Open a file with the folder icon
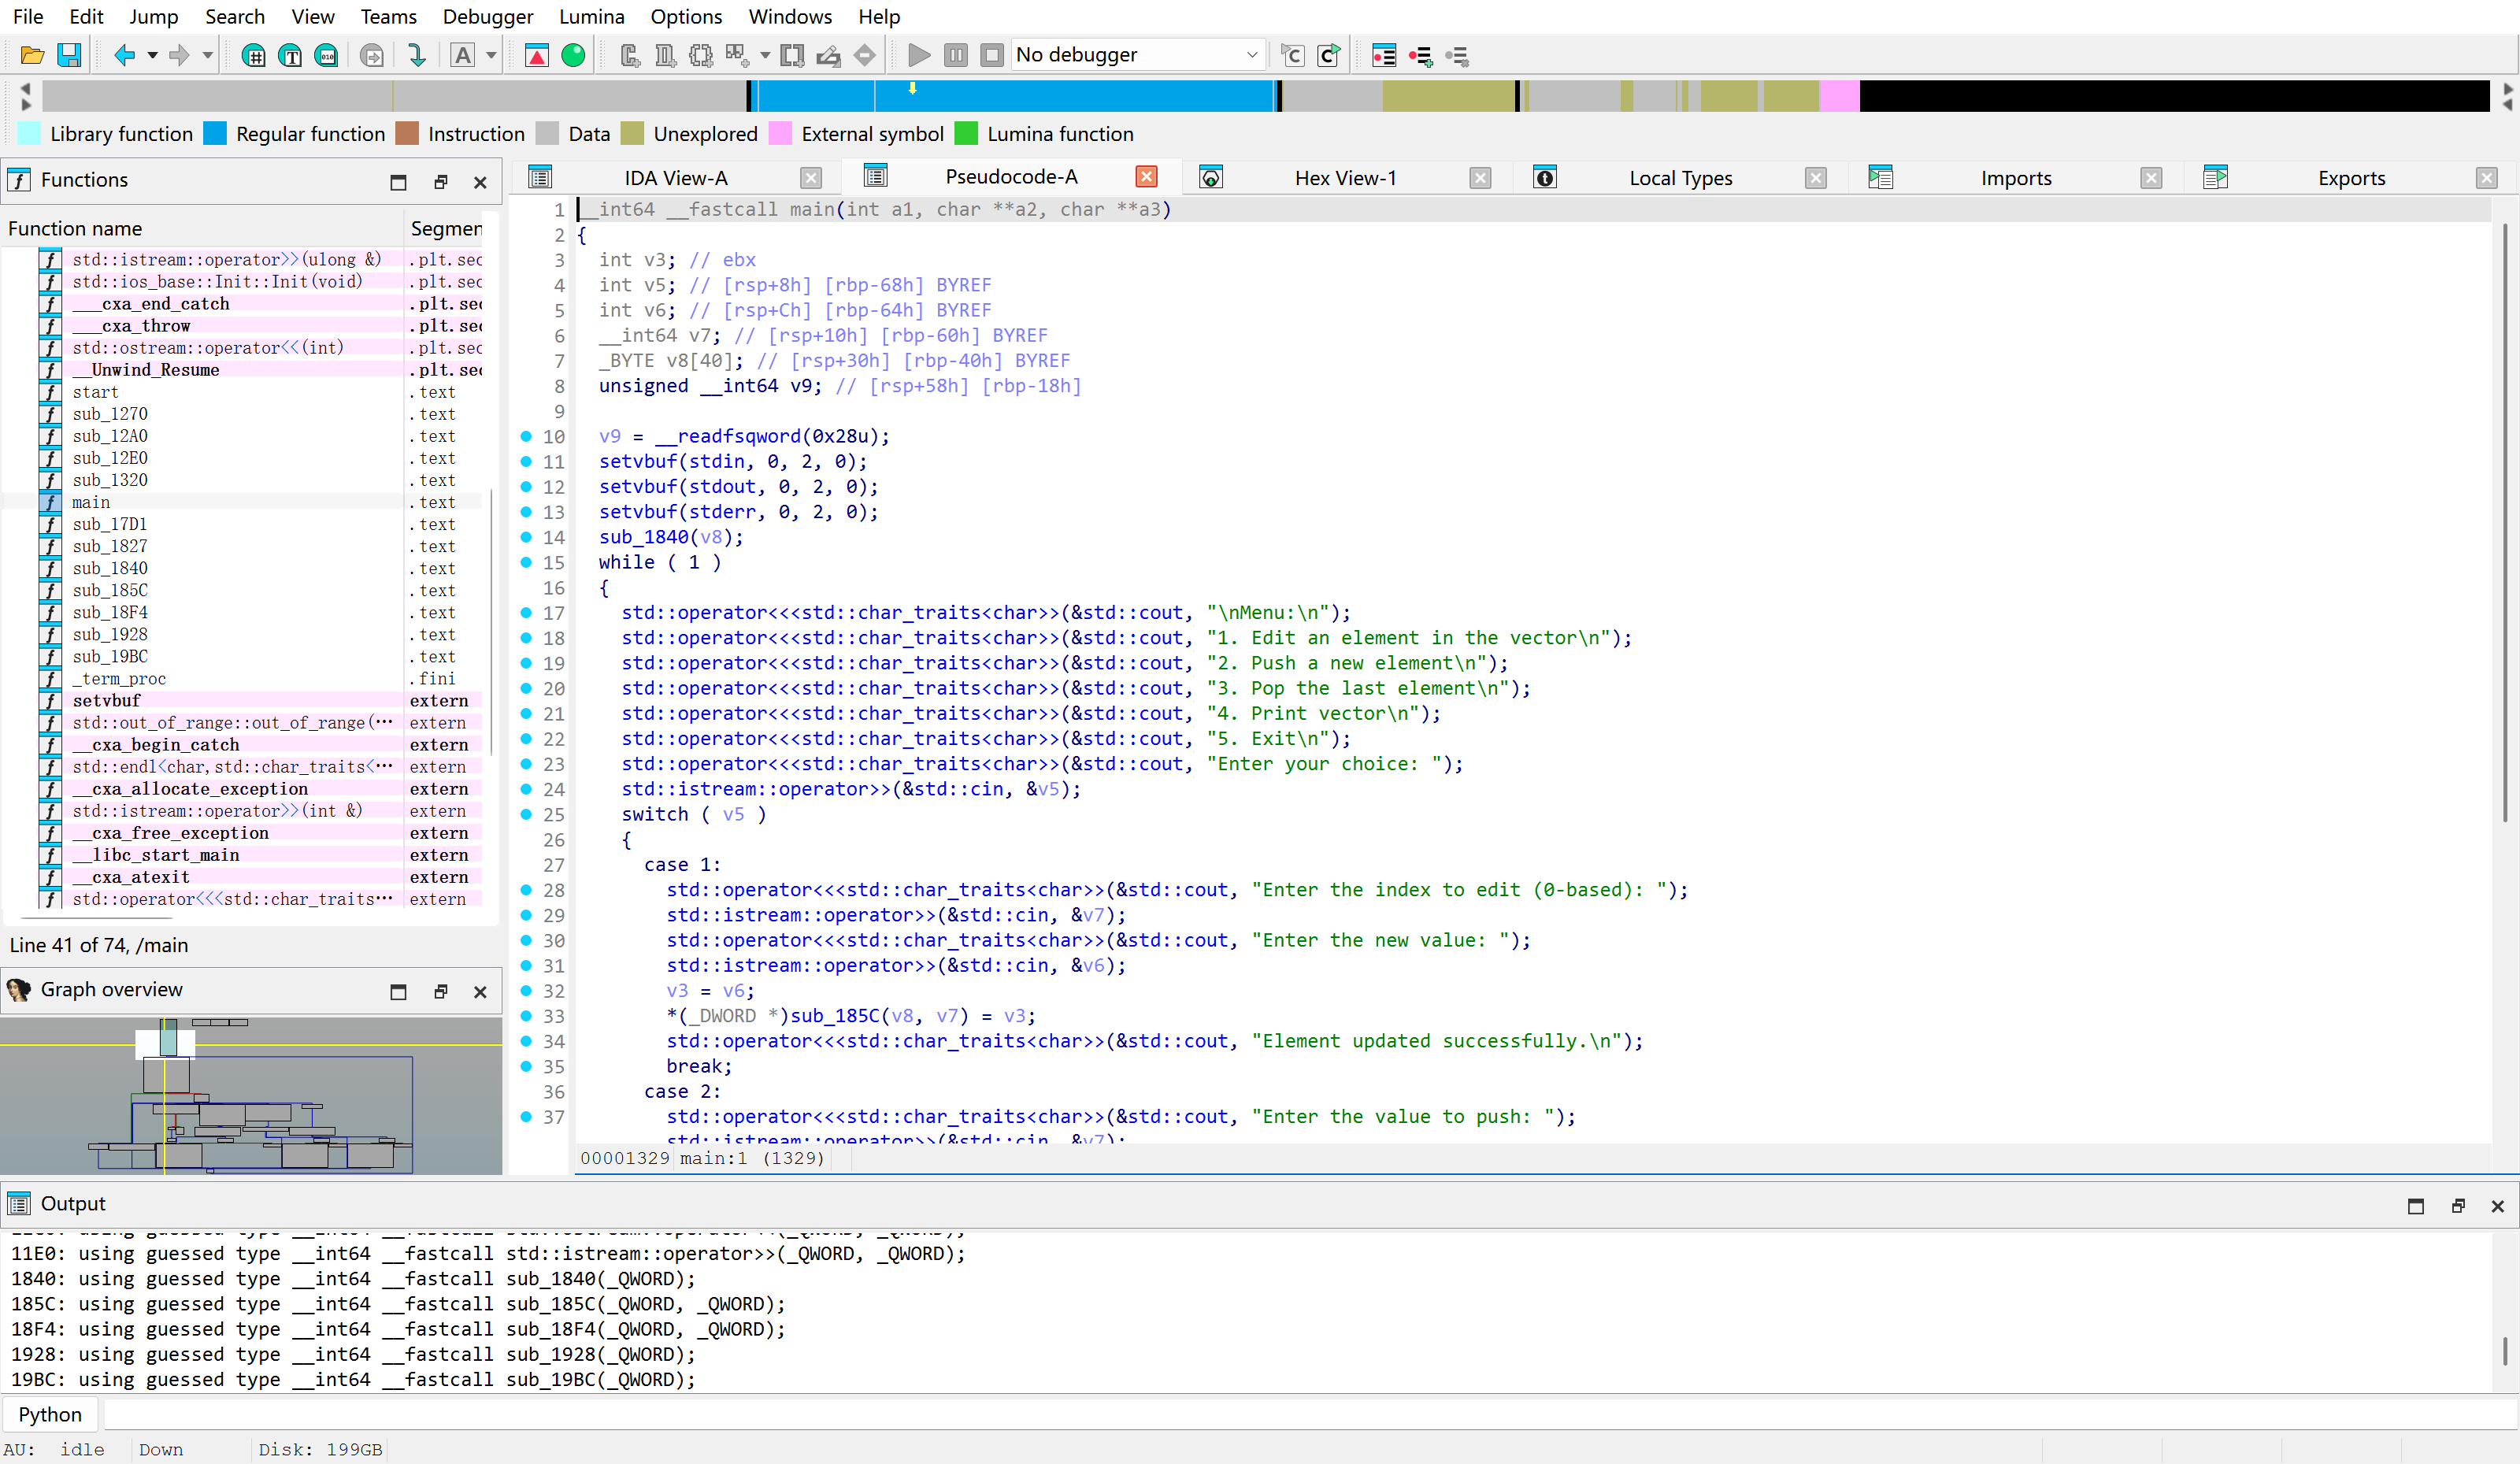Image resolution: width=2520 pixels, height=1464 pixels. [32, 55]
